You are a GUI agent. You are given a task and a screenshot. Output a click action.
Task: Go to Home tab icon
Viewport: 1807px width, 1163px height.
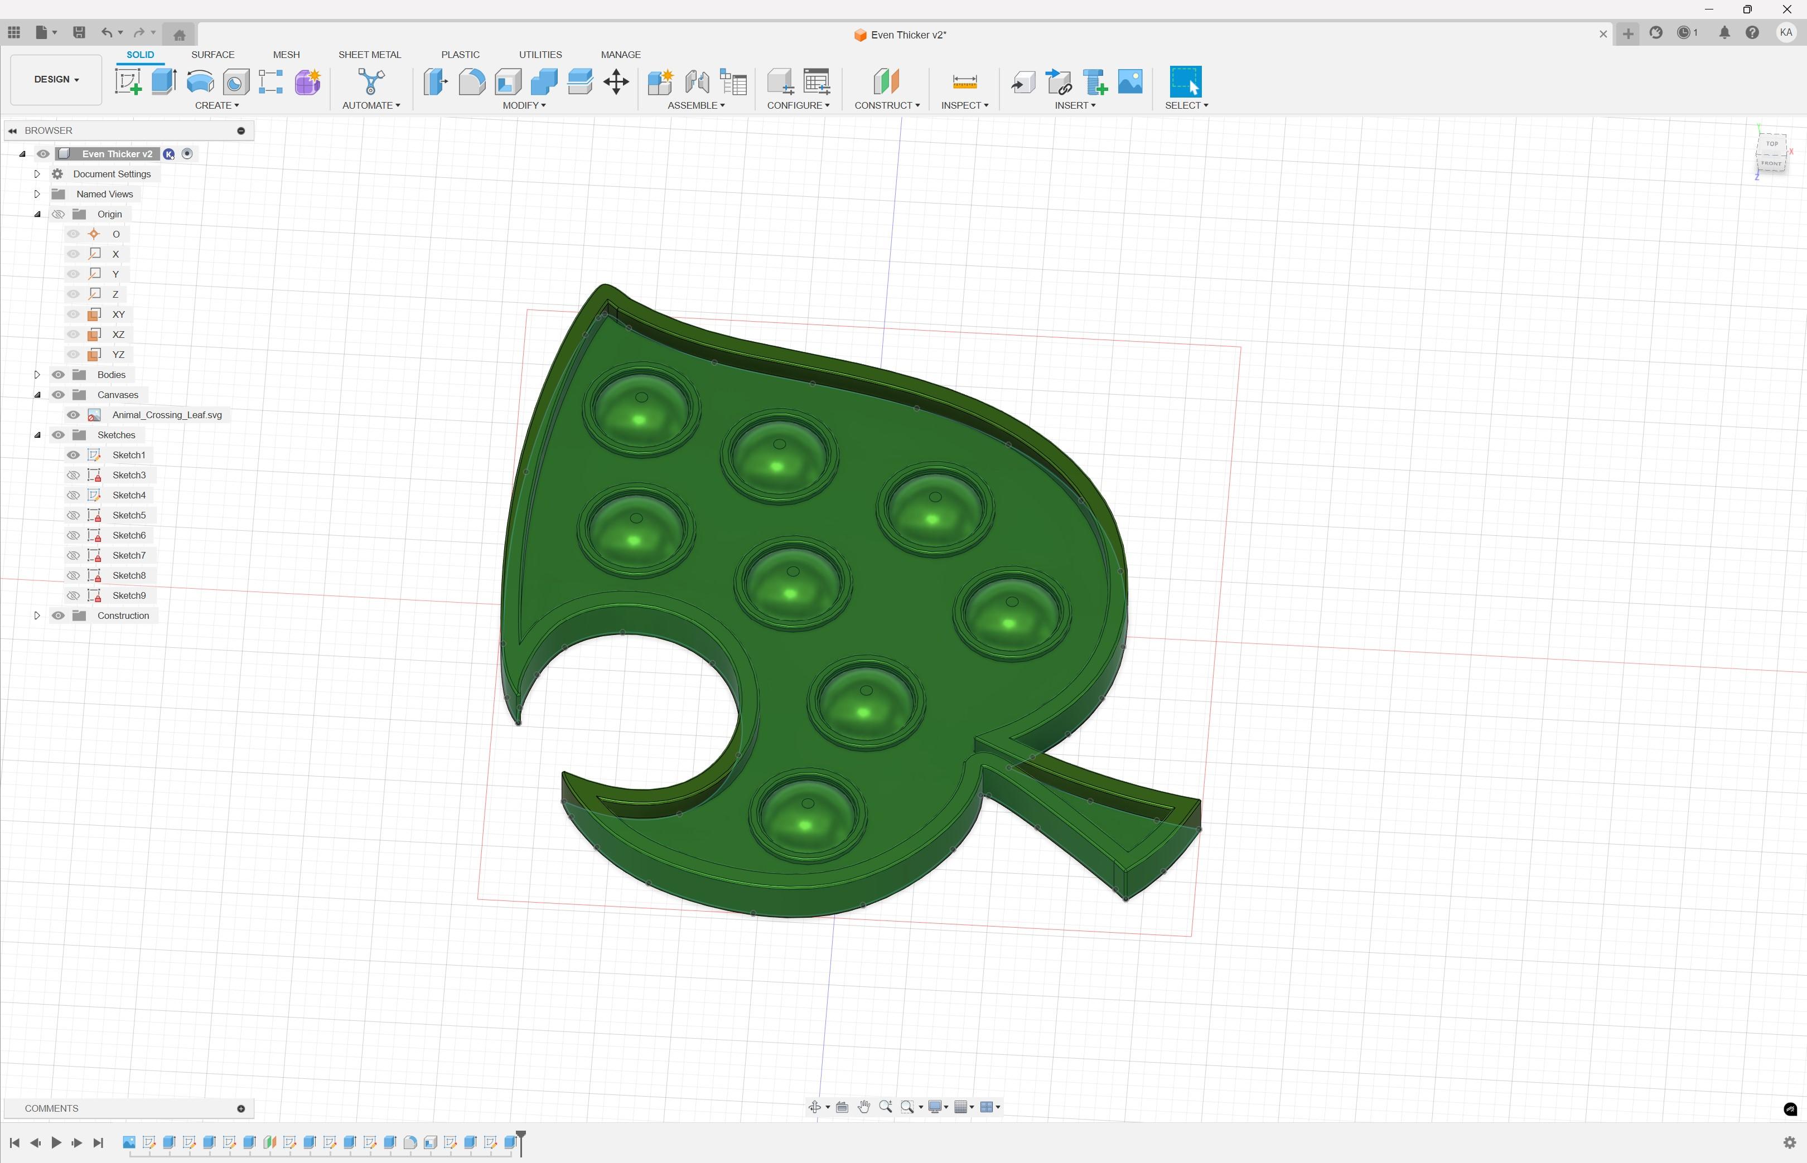[x=179, y=35]
